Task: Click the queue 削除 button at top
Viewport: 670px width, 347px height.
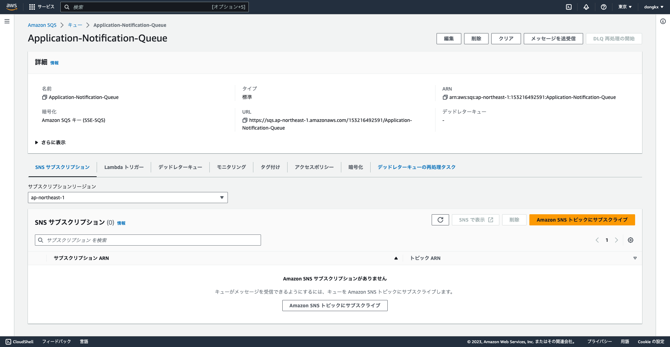Action: tap(476, 39)
